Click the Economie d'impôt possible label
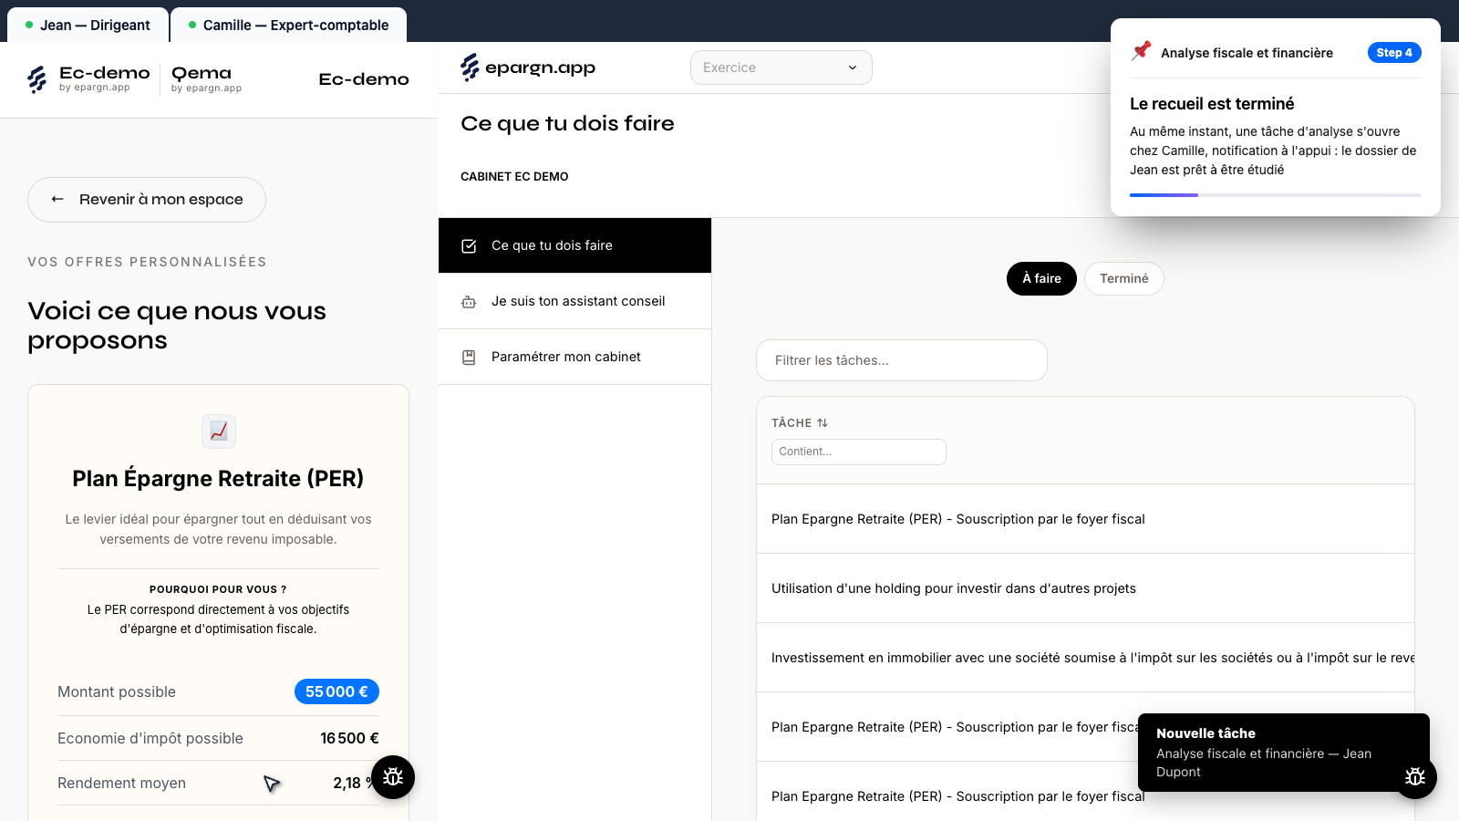The image size is (1459, 821). click(x=150, y=738)
